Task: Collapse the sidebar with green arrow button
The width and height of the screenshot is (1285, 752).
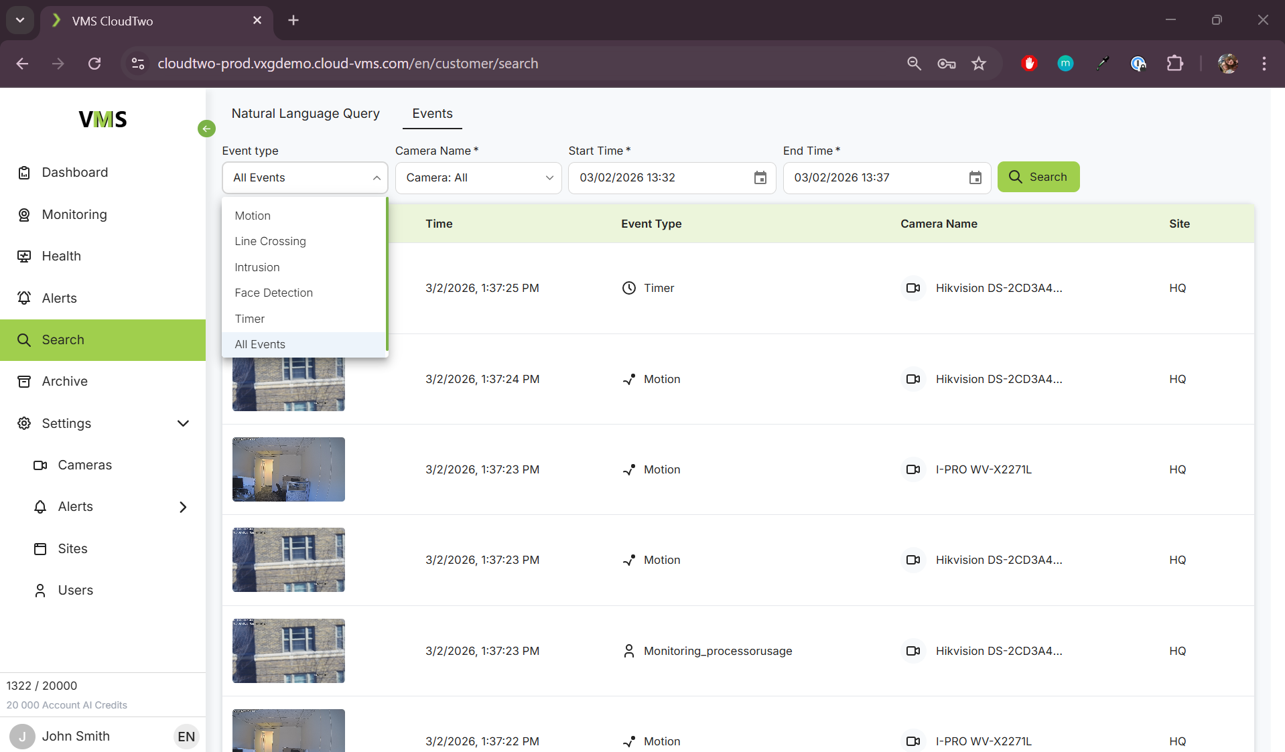Action: click(206, 129)
